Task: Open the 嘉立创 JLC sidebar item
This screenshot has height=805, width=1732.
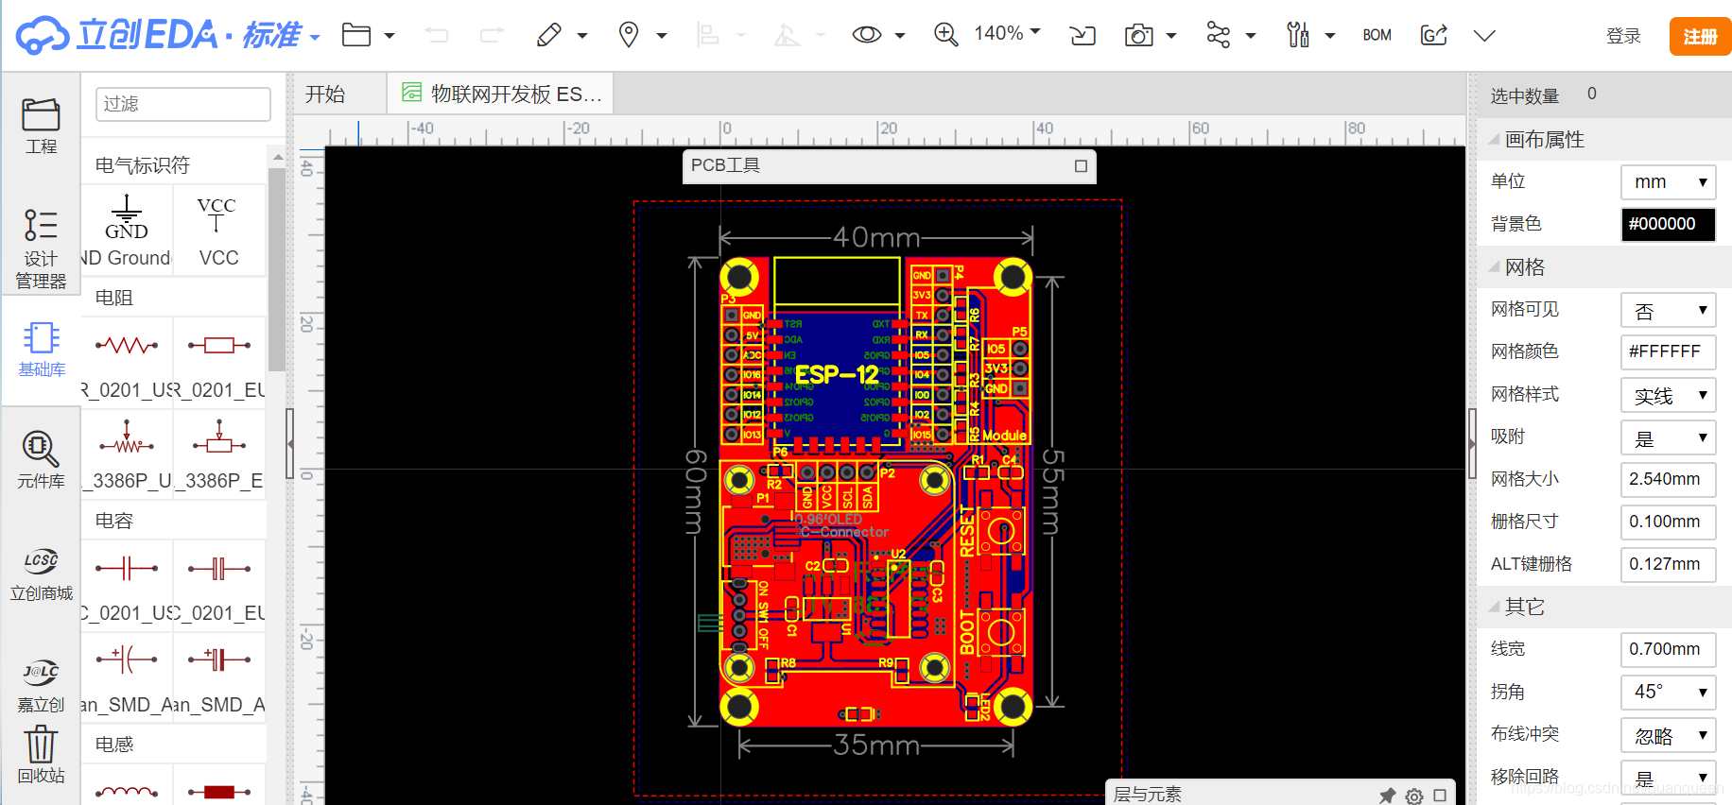Action: click(x=41, y=686)
